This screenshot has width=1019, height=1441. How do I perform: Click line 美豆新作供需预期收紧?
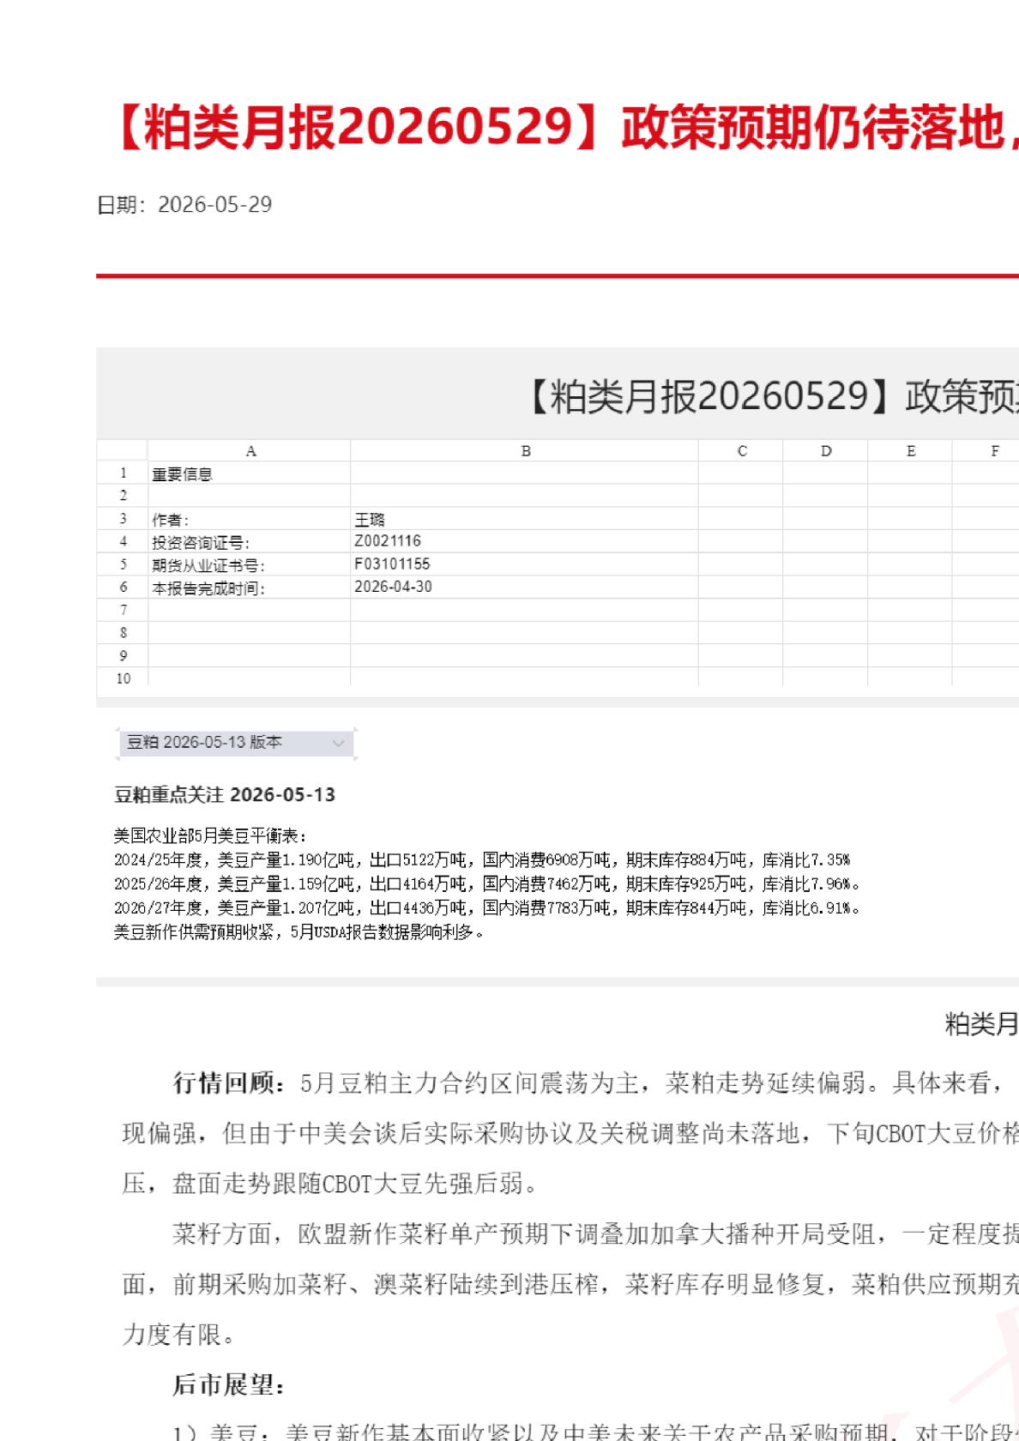298,932
